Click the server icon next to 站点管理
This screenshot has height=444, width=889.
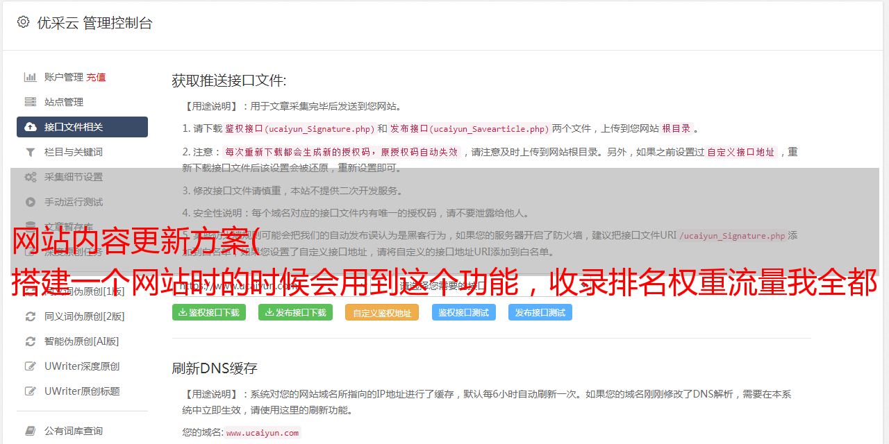pyautogui.click(x=31, y=102)
